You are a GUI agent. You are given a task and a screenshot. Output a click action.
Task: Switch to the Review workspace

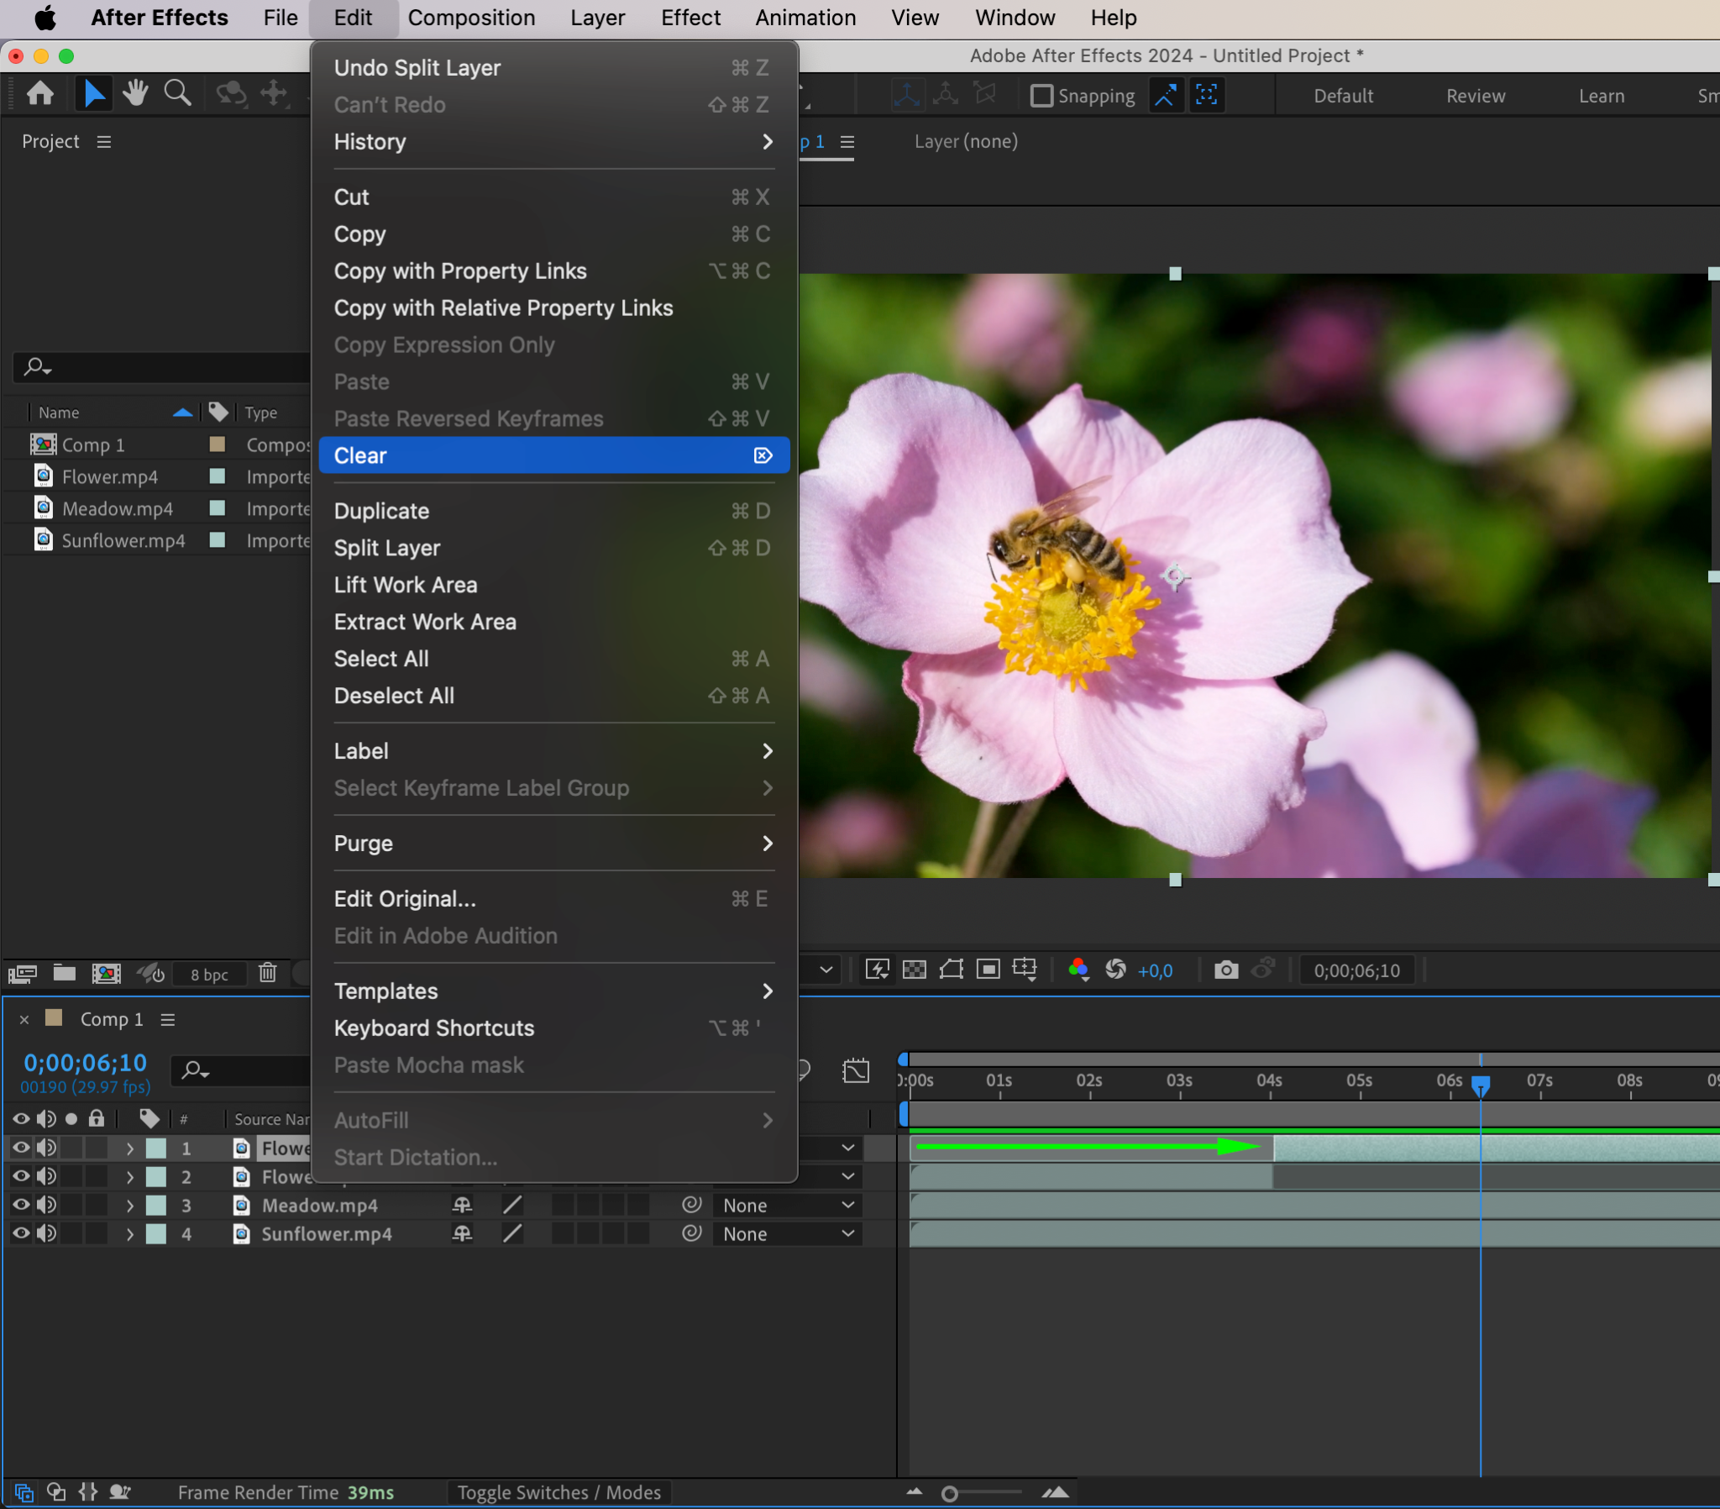pos(1475,96)
